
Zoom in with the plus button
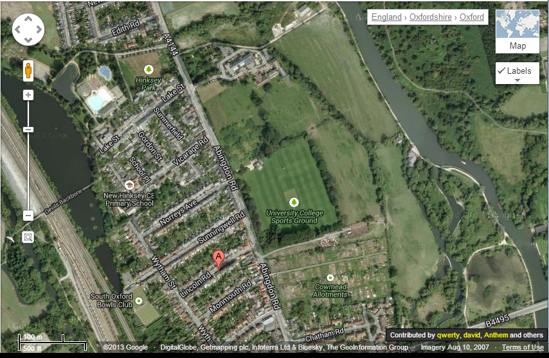point(28,95)
